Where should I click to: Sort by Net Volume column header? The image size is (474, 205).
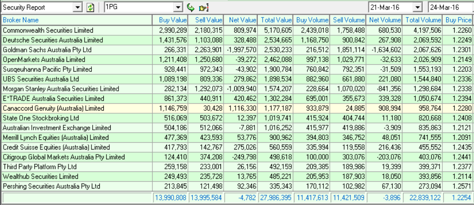coord(384,20)
